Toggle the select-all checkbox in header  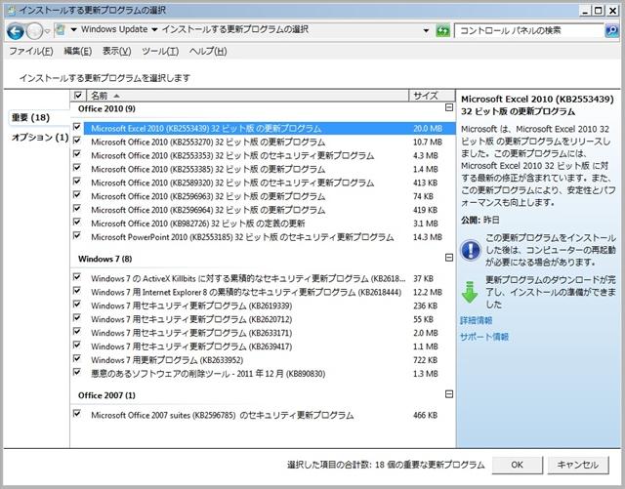coord(78,96)
